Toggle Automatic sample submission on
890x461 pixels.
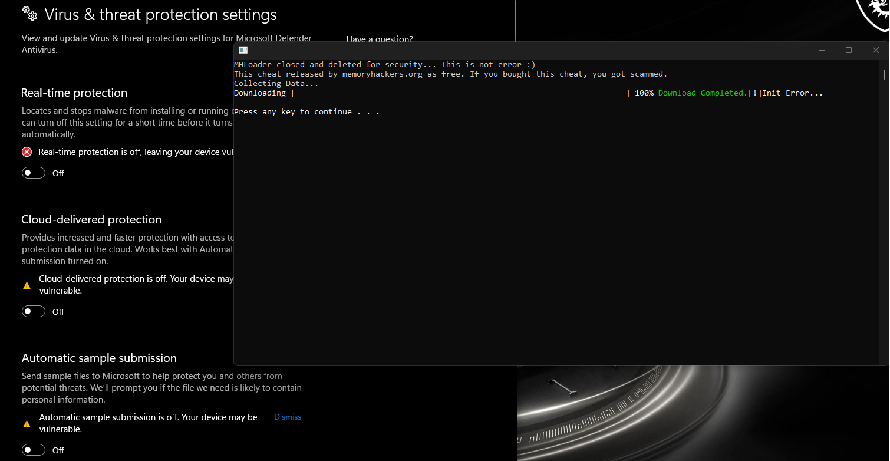pyautogui.click(x=34, y=450)
